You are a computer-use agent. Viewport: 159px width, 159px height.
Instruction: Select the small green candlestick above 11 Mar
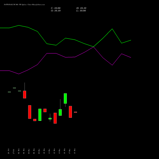pyautogui.click(x=50, y=119)
